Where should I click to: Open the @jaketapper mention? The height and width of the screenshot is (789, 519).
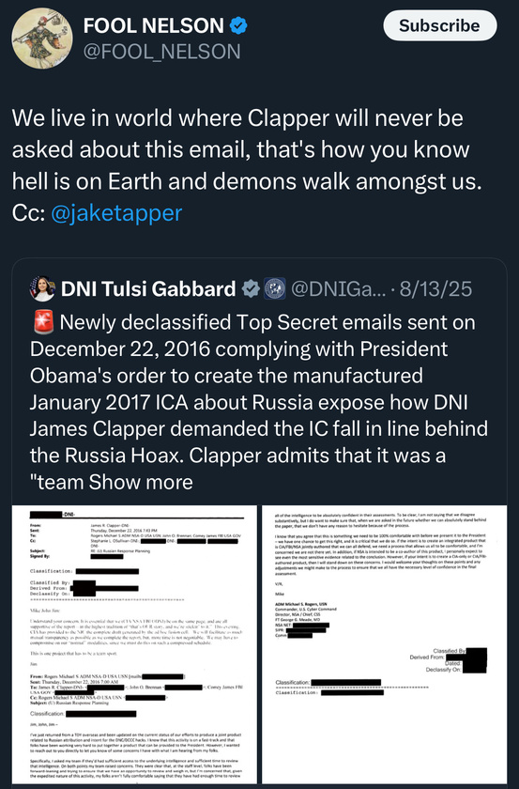(x=116, y=213)
